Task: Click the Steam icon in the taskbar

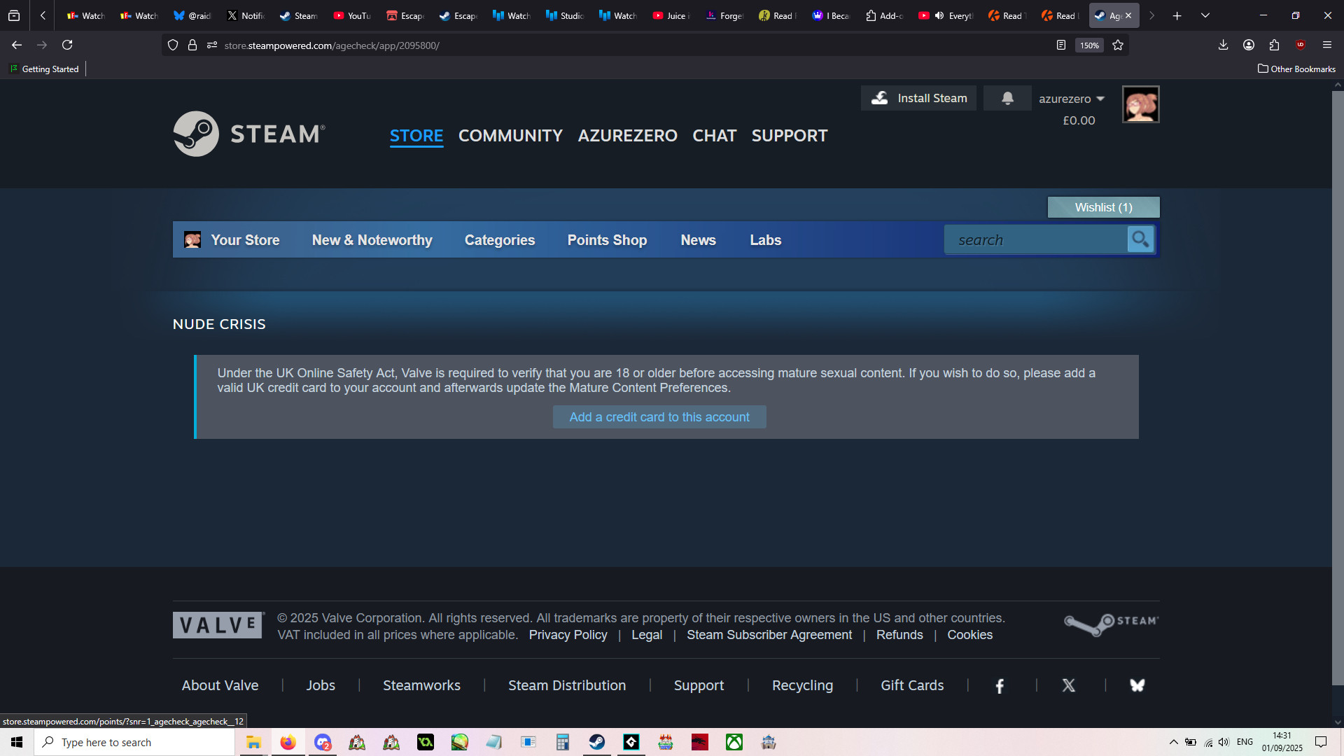Action: click(597, 742)
